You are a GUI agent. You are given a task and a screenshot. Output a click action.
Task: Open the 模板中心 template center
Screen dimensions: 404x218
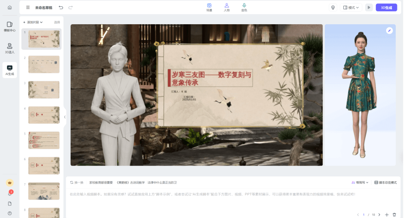point(9,27)
